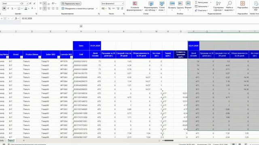Open the Font group dialog launcher

click(36, 14)
